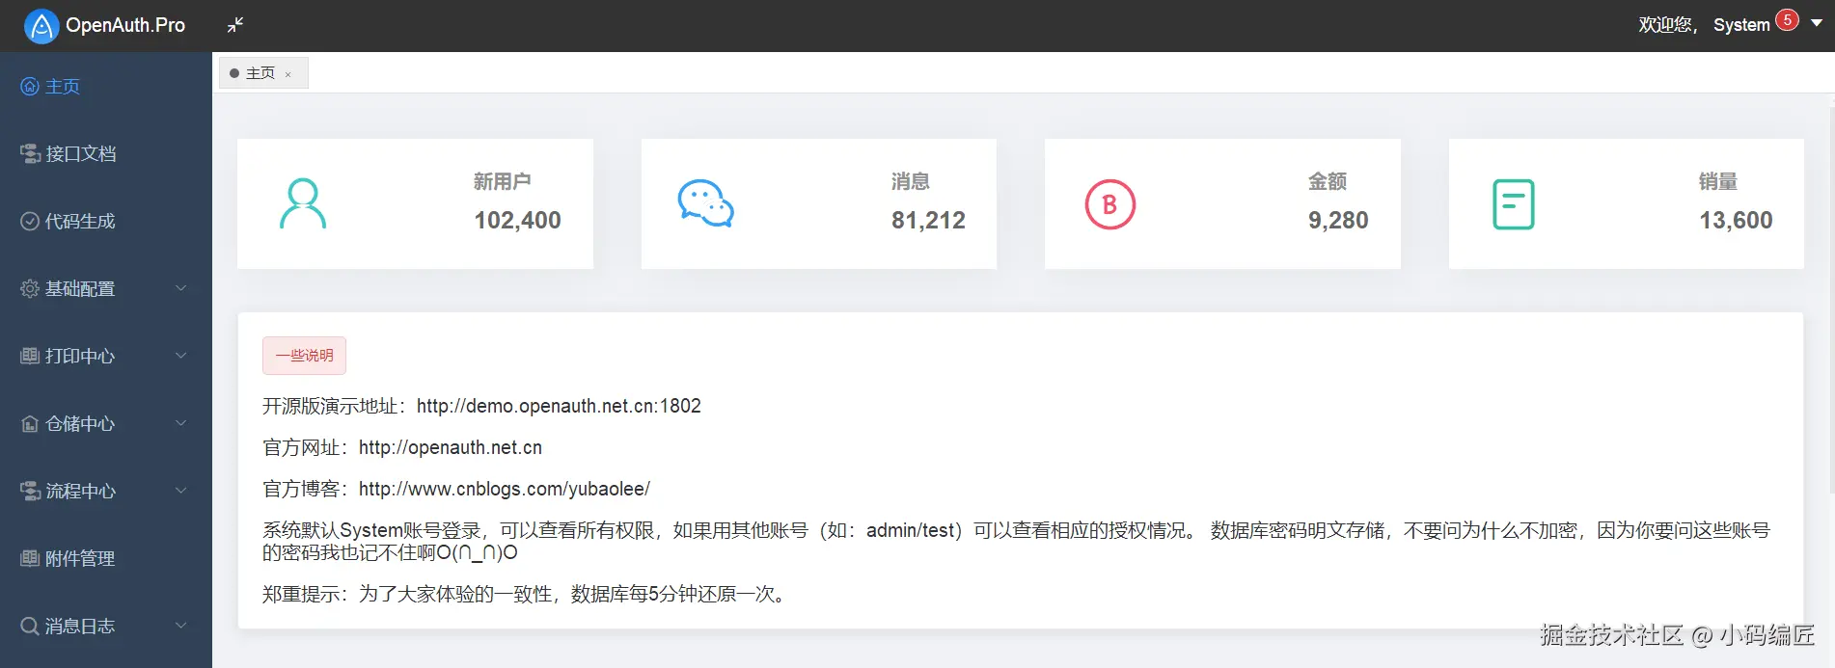Click the 新用户 card label
This screenshot has height=668, width=1835.
click(502, 181)
